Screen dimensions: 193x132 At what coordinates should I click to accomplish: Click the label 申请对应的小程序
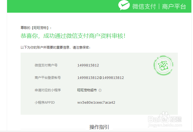[x=48, y=90]
